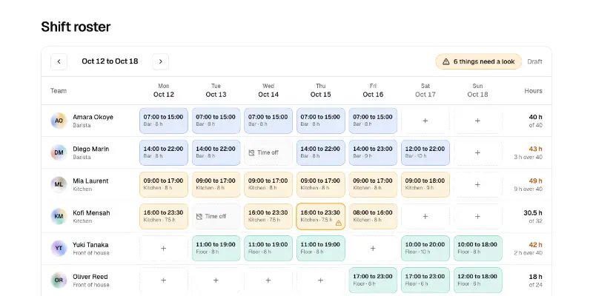
Task: Click the Team column header
Action: click(59, 90)
